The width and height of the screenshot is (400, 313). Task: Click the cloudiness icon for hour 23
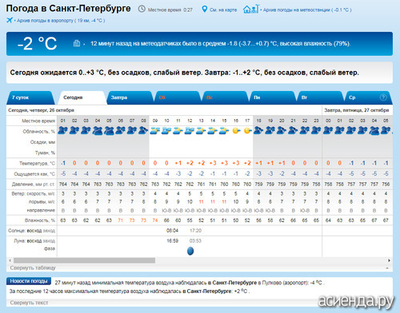tap(316, 131)
